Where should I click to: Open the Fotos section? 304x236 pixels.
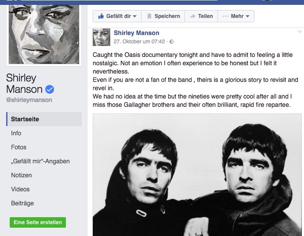pyautogui.click(x=19, y=147)
